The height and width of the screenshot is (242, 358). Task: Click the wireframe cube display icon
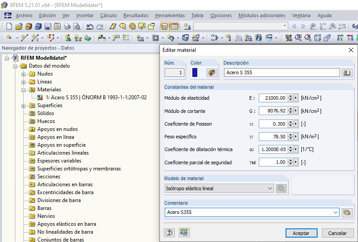318,37
